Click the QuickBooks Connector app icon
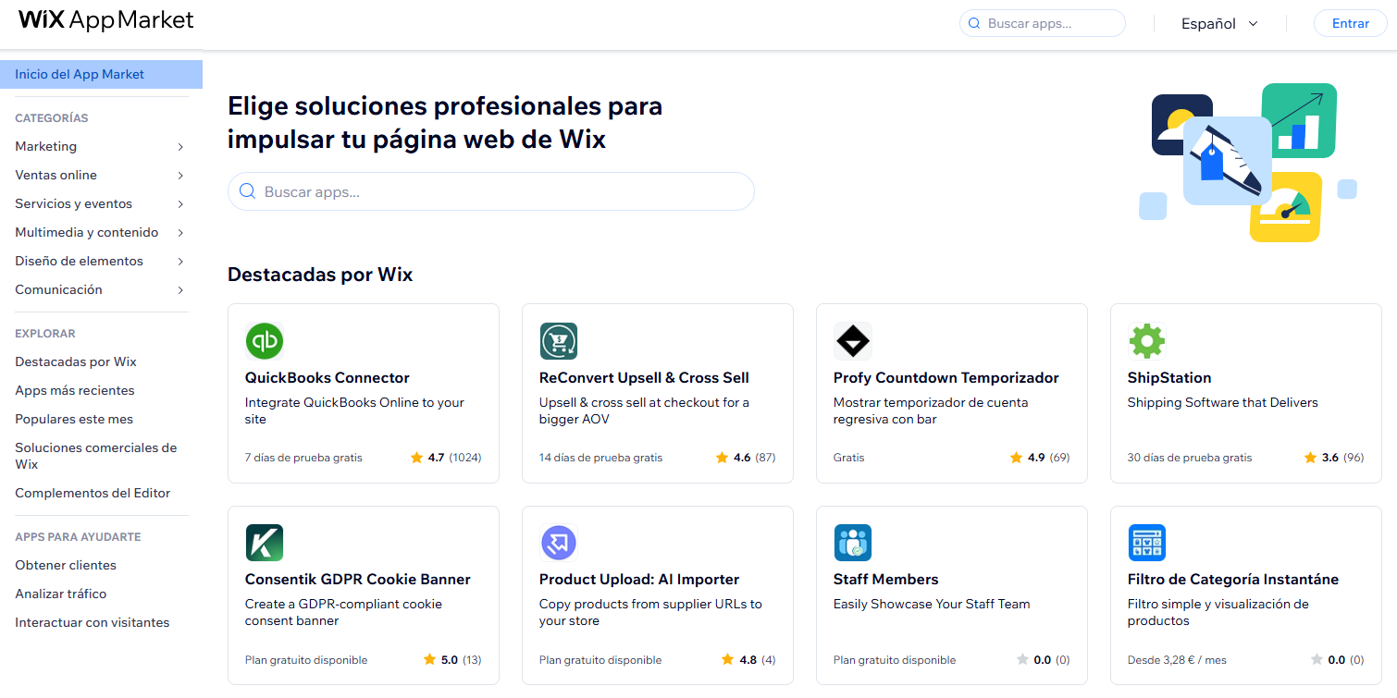This screenshot has width=1397, height=698. (x=265, y=341)
